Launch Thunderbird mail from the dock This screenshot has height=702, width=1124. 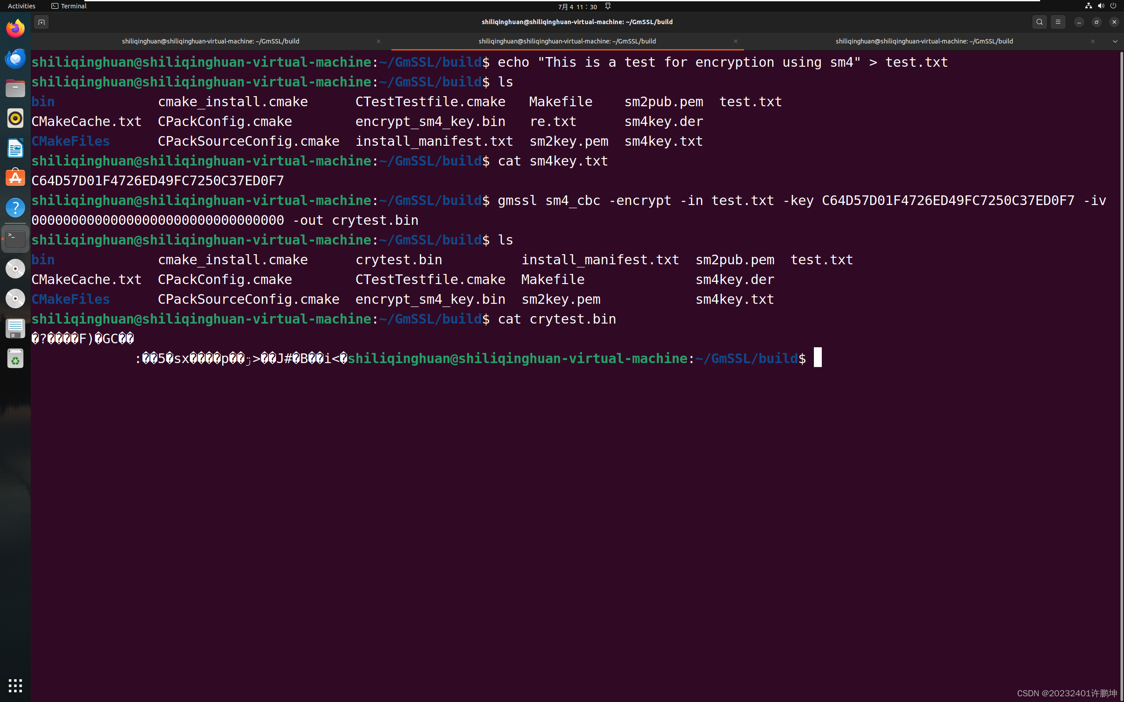15,58
